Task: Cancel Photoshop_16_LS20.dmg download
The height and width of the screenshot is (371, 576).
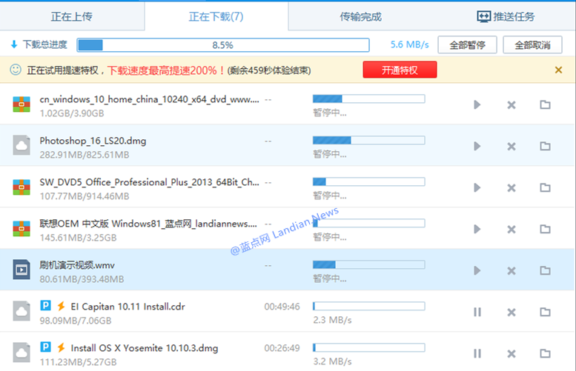Action: pos(512,147)
